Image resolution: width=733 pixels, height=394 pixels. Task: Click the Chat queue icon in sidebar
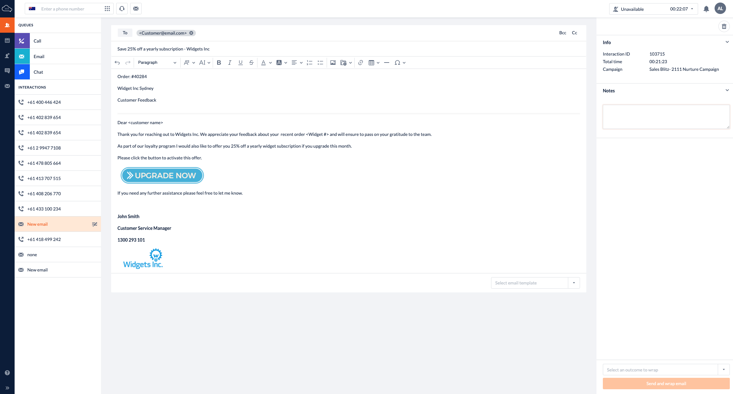click(x=22, y=72)
